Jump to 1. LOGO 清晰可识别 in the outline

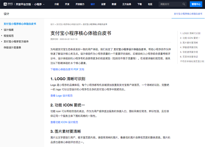click(x=190, y=33)
